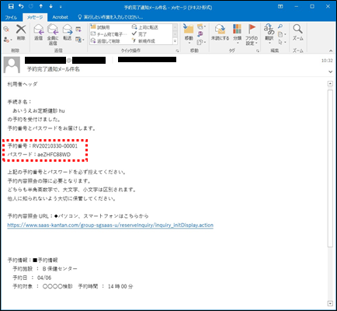Open the saas-kantan.com reservation inquiry link
Screen dimensions: 337x311
click(x=110, y=225)
